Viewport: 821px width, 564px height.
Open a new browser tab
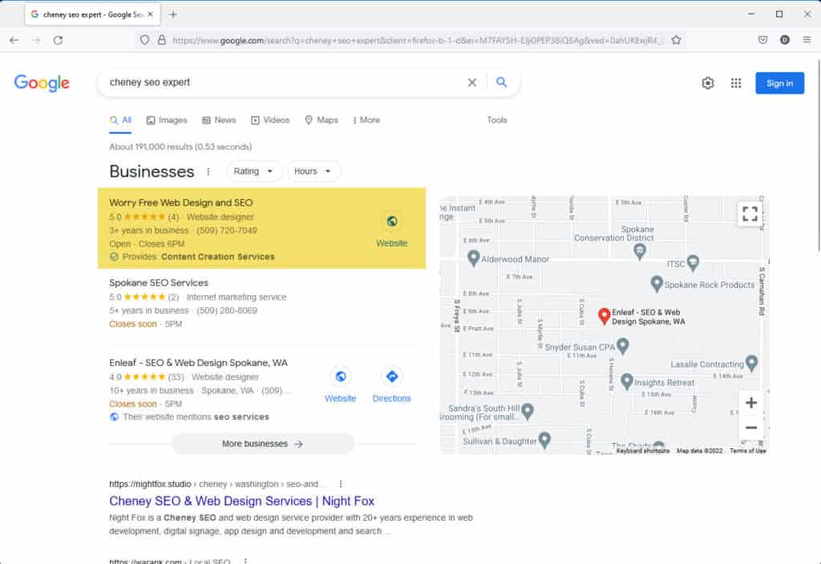[173, 14]
